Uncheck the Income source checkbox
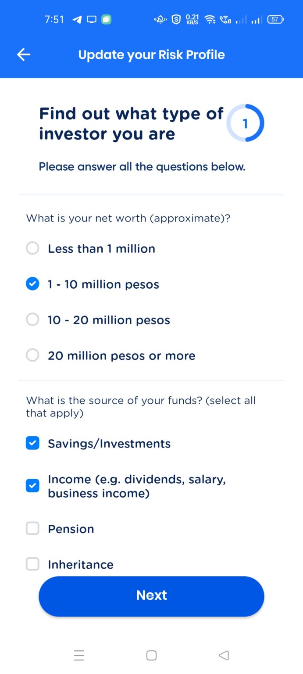303x674 pixels. [x=32, y=486]
